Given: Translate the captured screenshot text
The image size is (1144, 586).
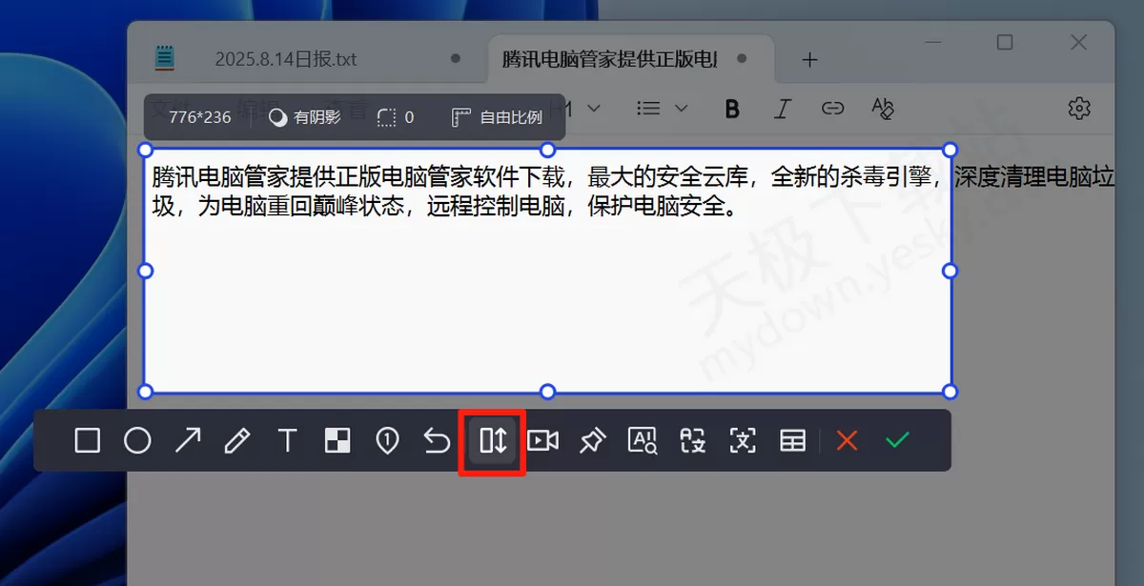Looking at the screenshot, I should (x=693, y=440).
